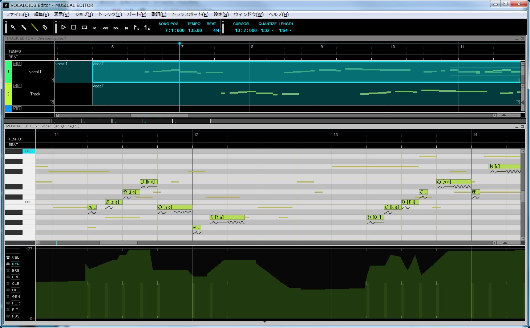Viewport: 530px width, 328px height.
Task: Toggle DYN eye overlay icon
Action: (x=8, y=264)
